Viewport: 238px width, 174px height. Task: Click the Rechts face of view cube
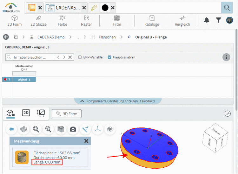[x=216, y=132]
